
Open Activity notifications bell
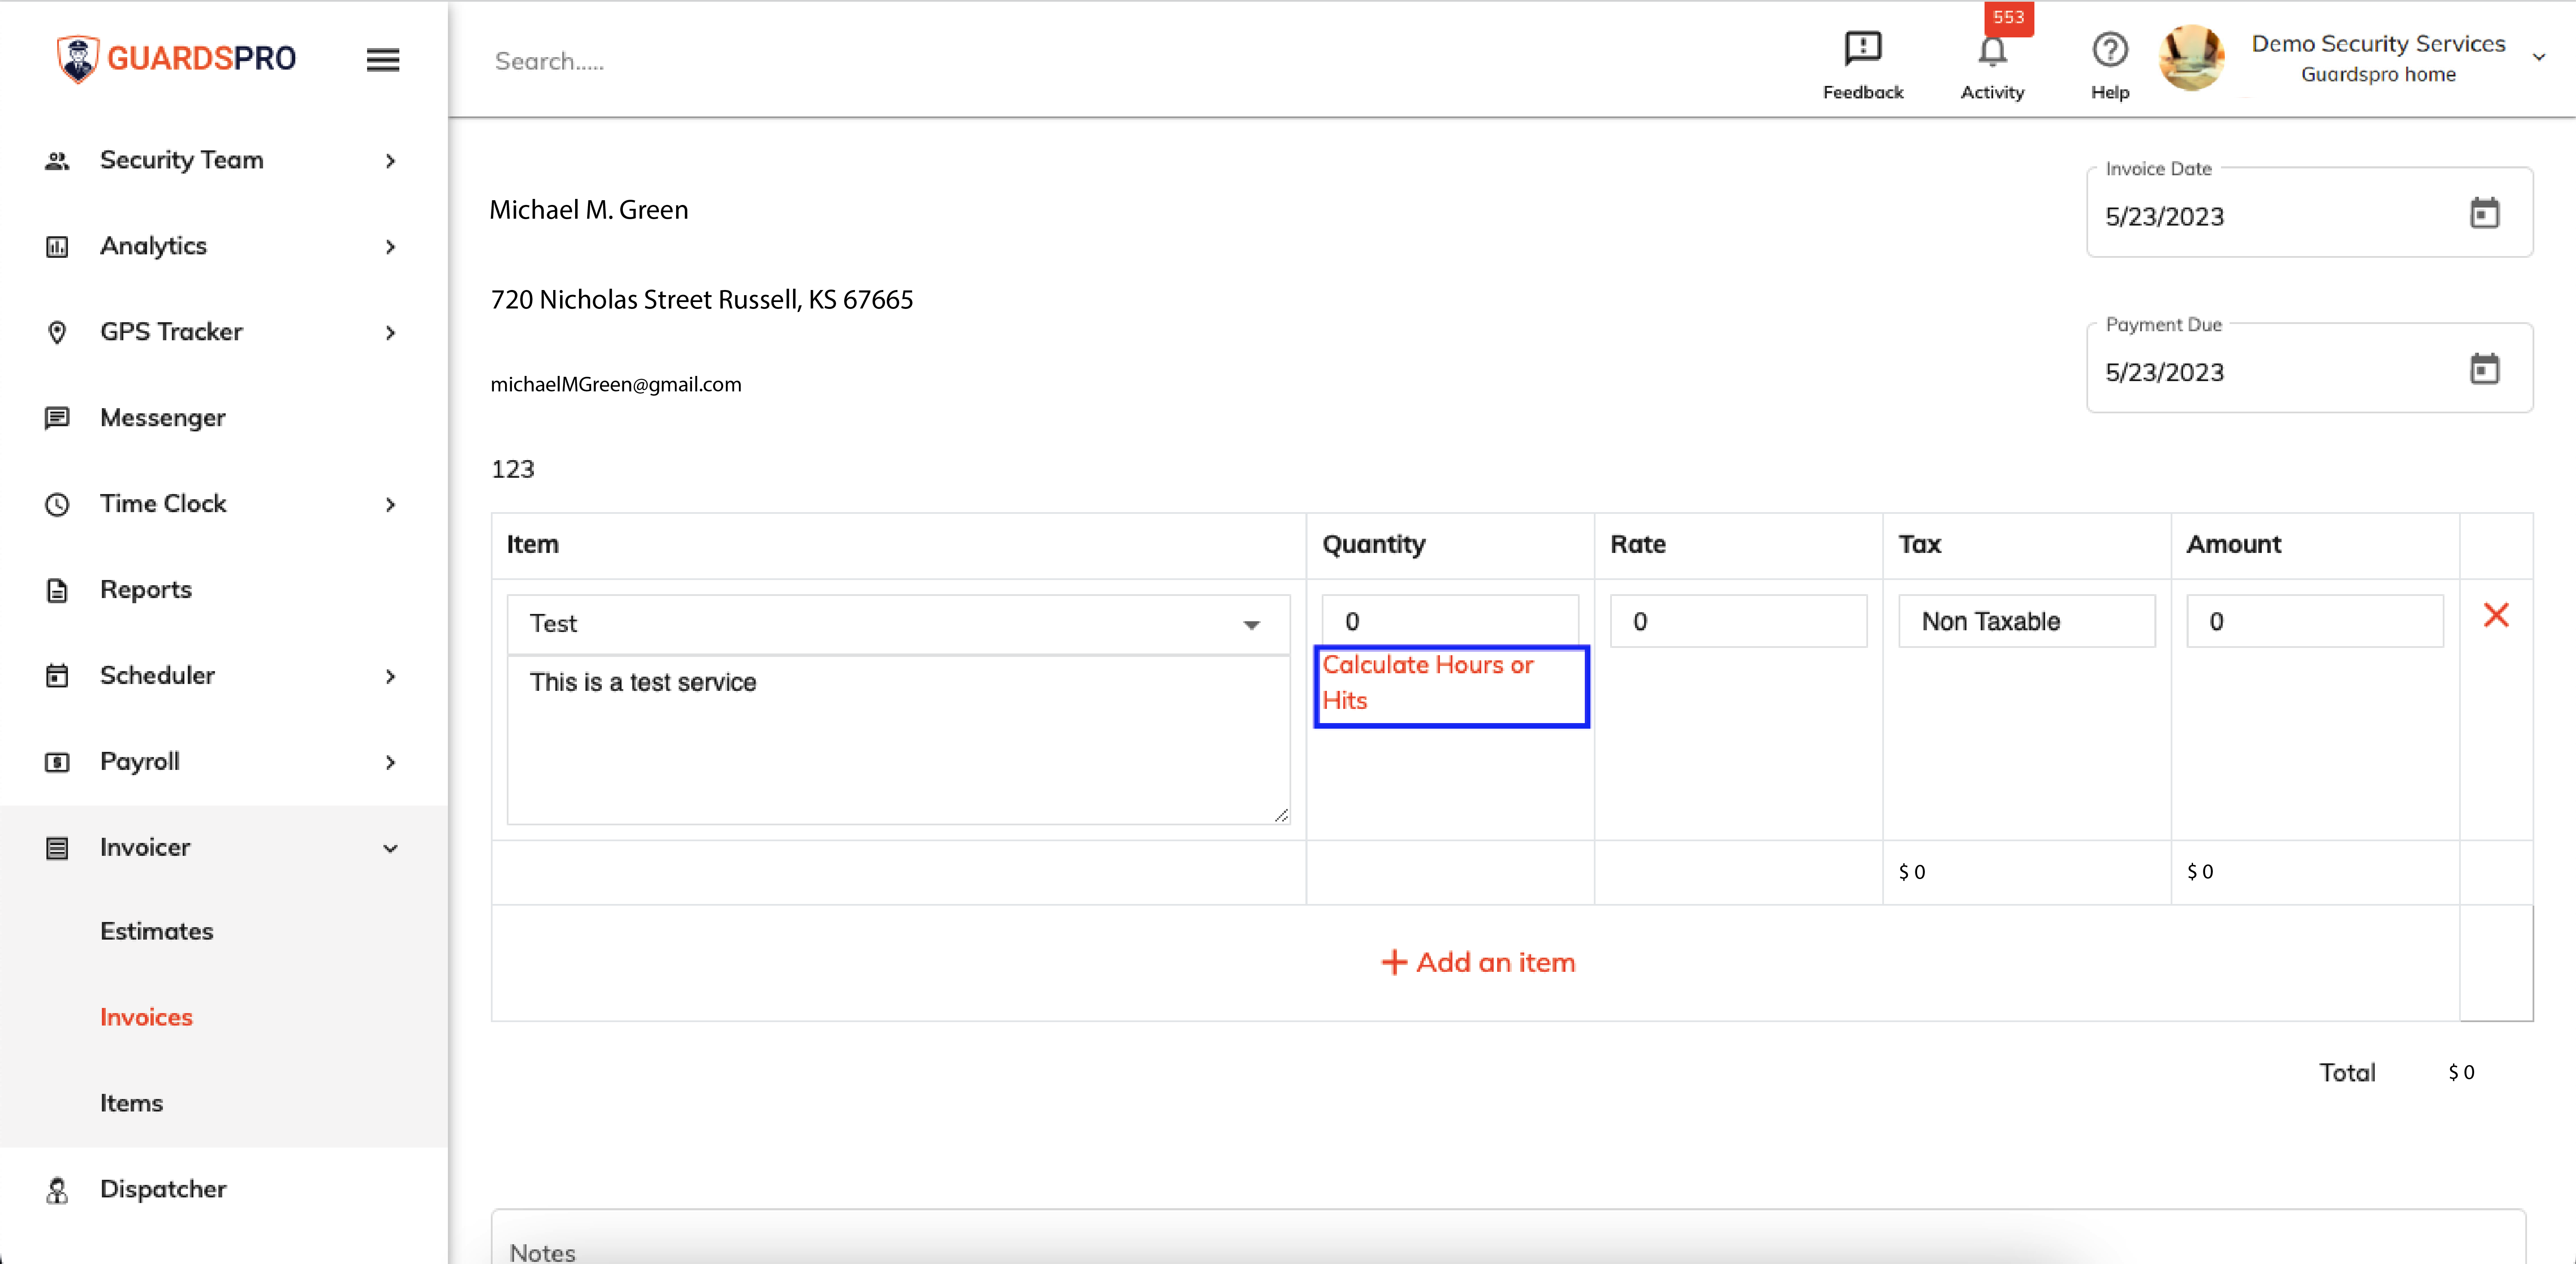tap(1992, 52)
